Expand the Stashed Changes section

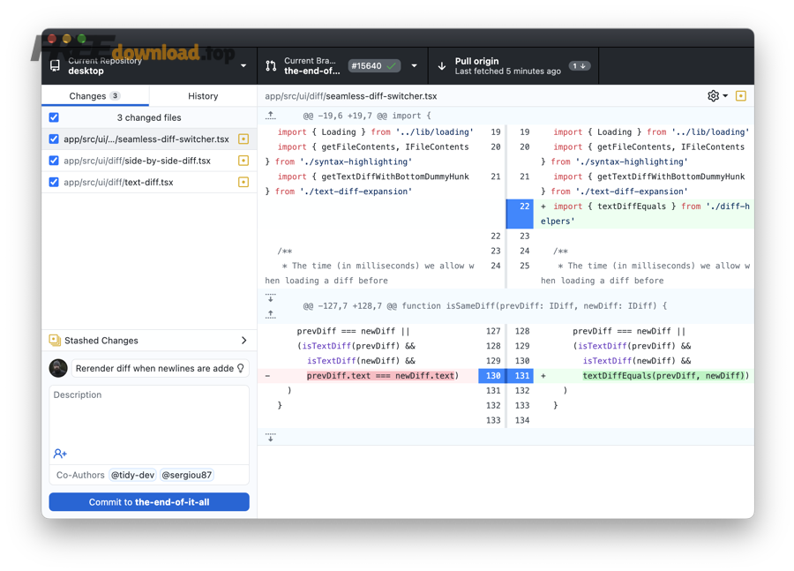(x=243, y=341)
